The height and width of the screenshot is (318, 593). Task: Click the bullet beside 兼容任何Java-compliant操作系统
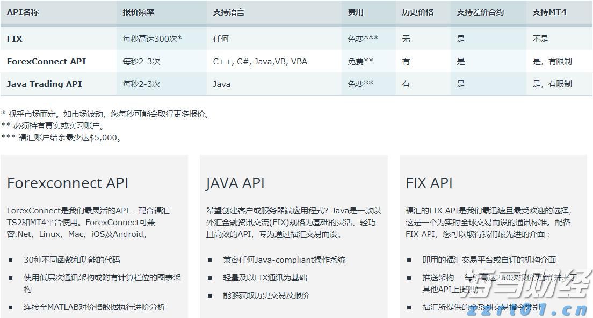[x=209, y=260]
